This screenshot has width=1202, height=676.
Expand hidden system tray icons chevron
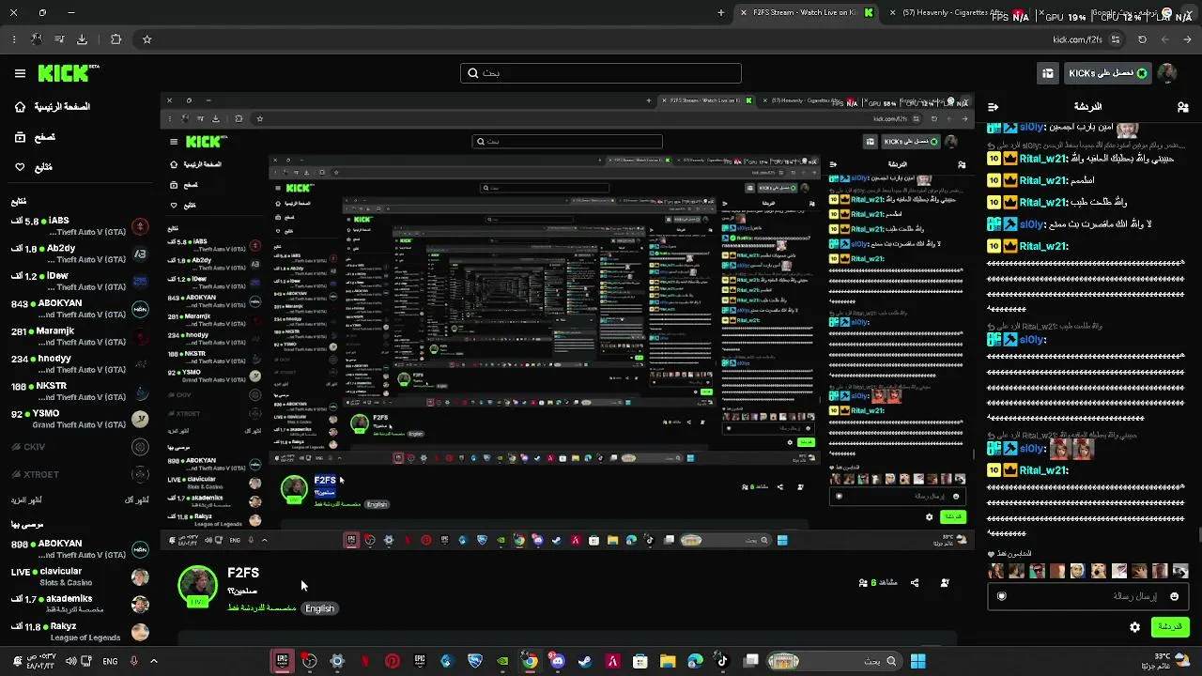coord(154,661)
